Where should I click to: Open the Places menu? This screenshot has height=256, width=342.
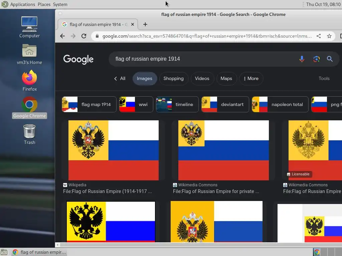pyautogui.click(x=44, y=4)
